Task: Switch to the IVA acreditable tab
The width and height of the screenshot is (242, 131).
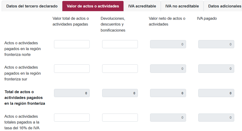Action: [x=142, y=6]
